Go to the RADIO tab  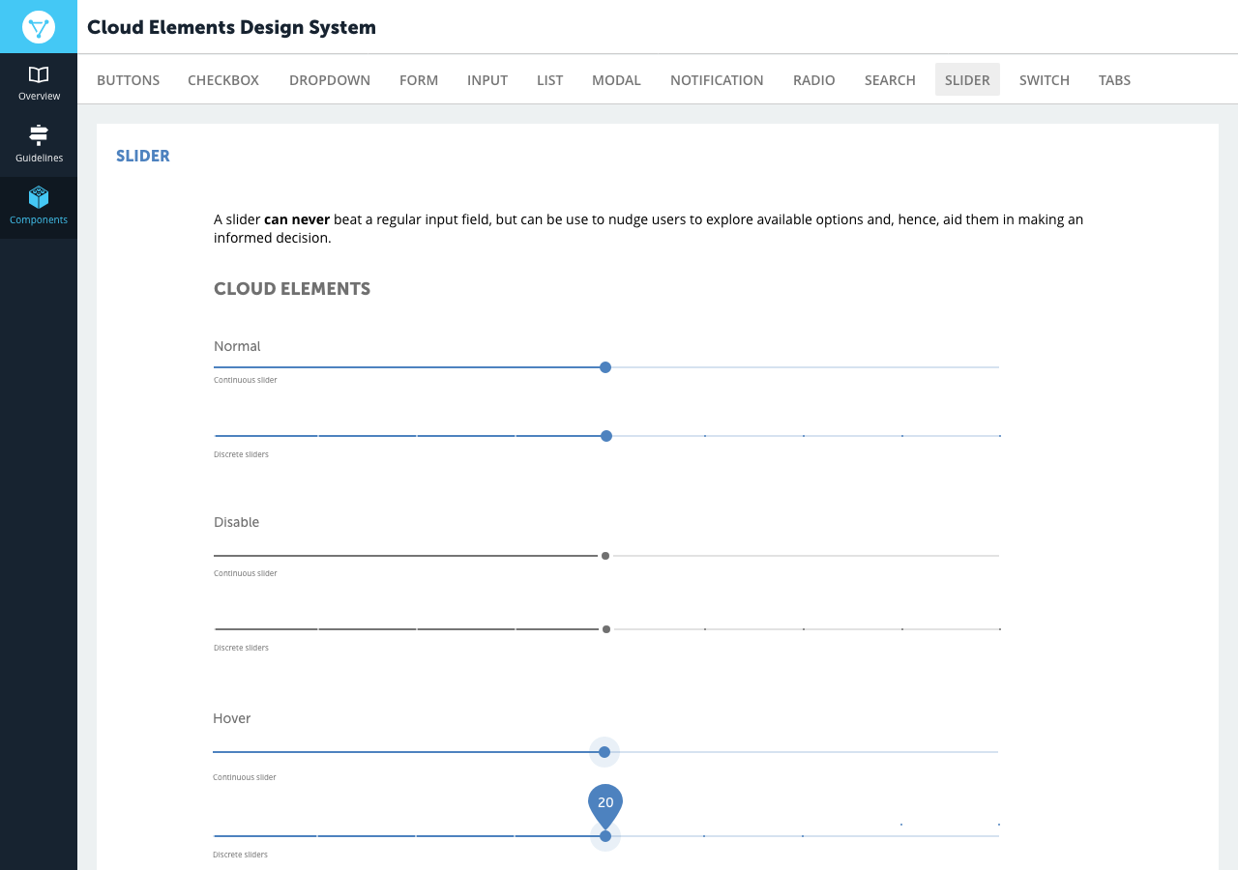(814, 80)
